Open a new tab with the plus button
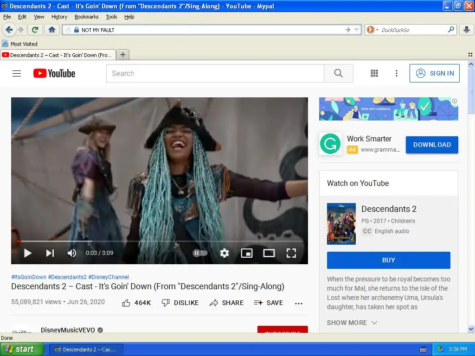475x356 pixels. click(x=122, y=55)
